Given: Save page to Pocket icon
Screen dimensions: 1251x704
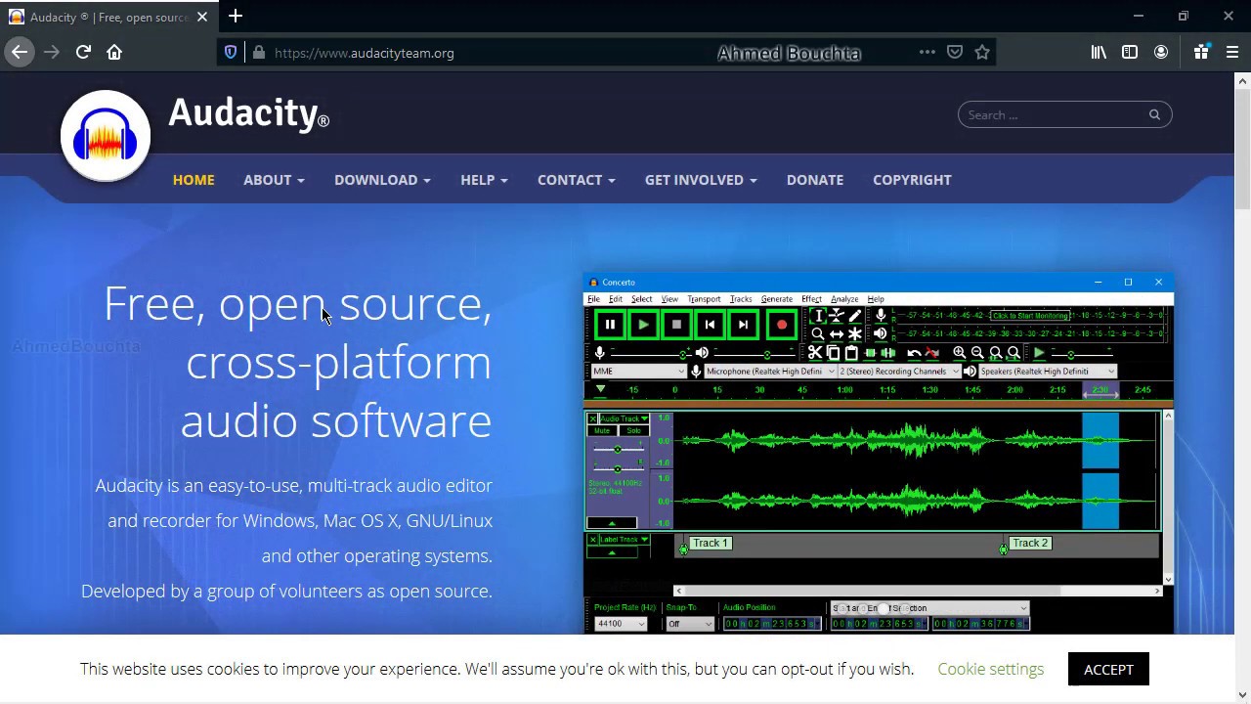Looking at the screenshot, I should point(955,53).
